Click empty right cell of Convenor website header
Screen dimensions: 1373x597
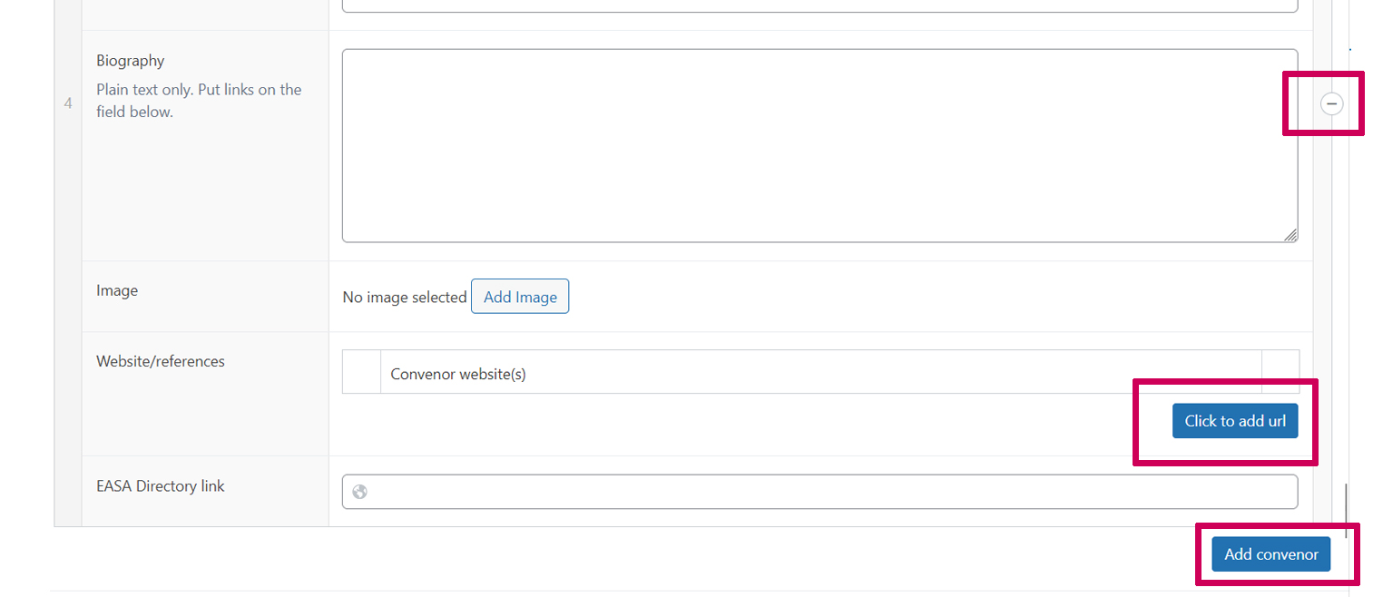click(1280, 372)
